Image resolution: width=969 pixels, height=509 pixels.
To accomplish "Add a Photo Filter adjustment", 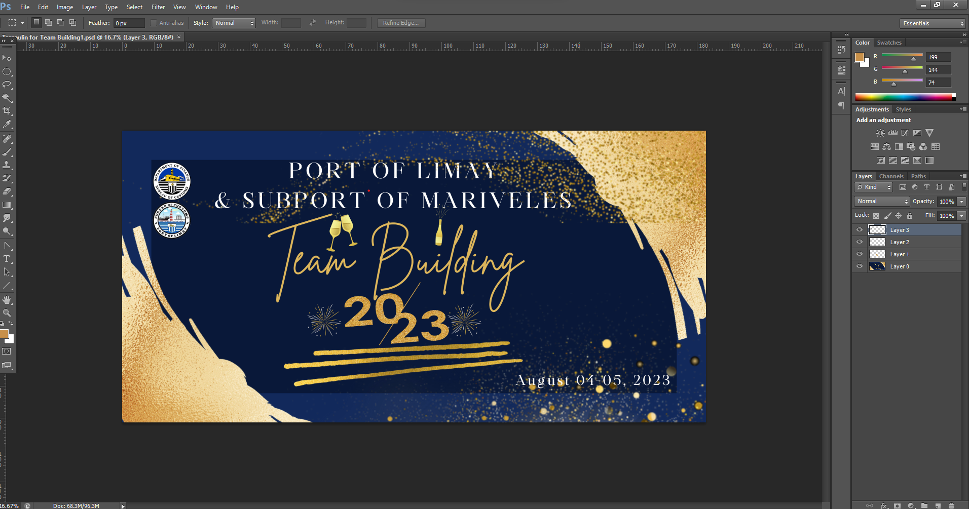I will tap(911, 147).
